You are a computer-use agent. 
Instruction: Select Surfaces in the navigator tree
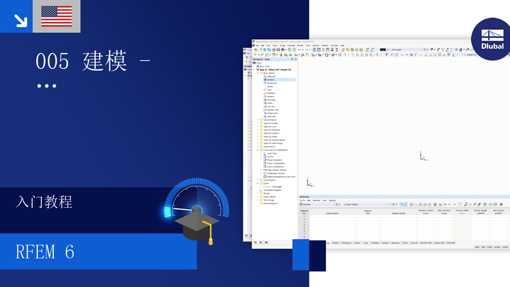point(271,97)
